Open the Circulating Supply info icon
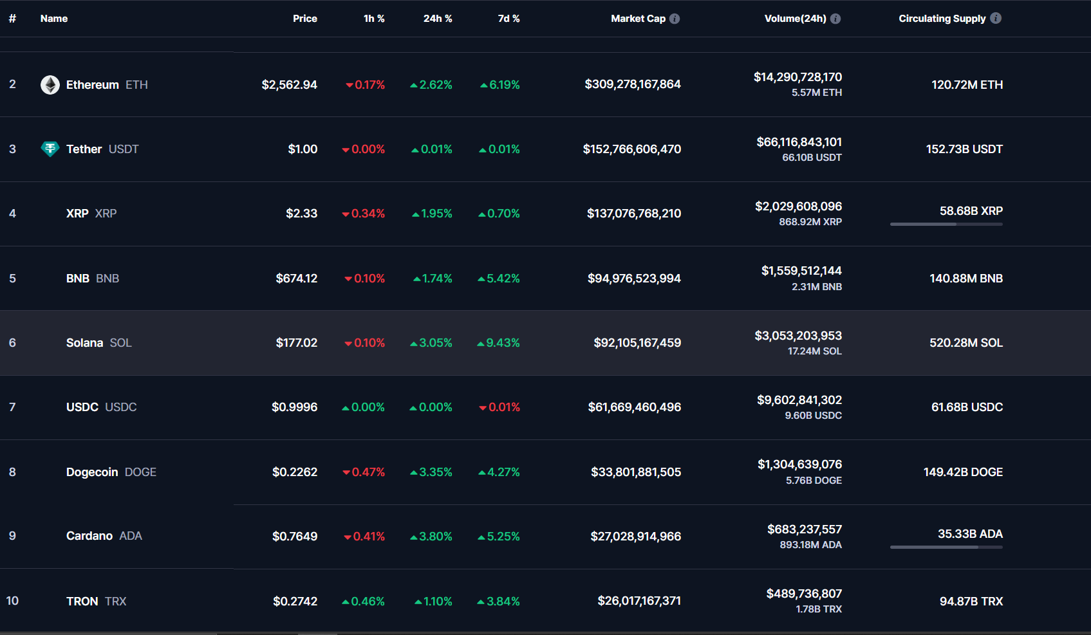The image size is (1091, 635). click(996, 18)
